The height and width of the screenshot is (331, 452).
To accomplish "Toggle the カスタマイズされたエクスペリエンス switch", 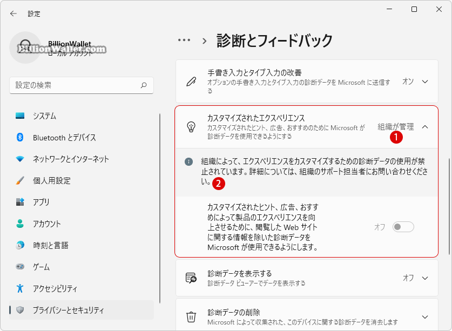I will (x=403, y=227).
